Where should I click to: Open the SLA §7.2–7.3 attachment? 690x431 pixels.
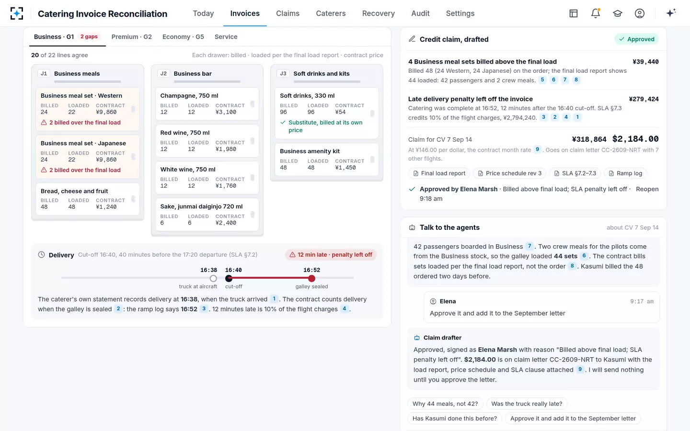point(575,173)
